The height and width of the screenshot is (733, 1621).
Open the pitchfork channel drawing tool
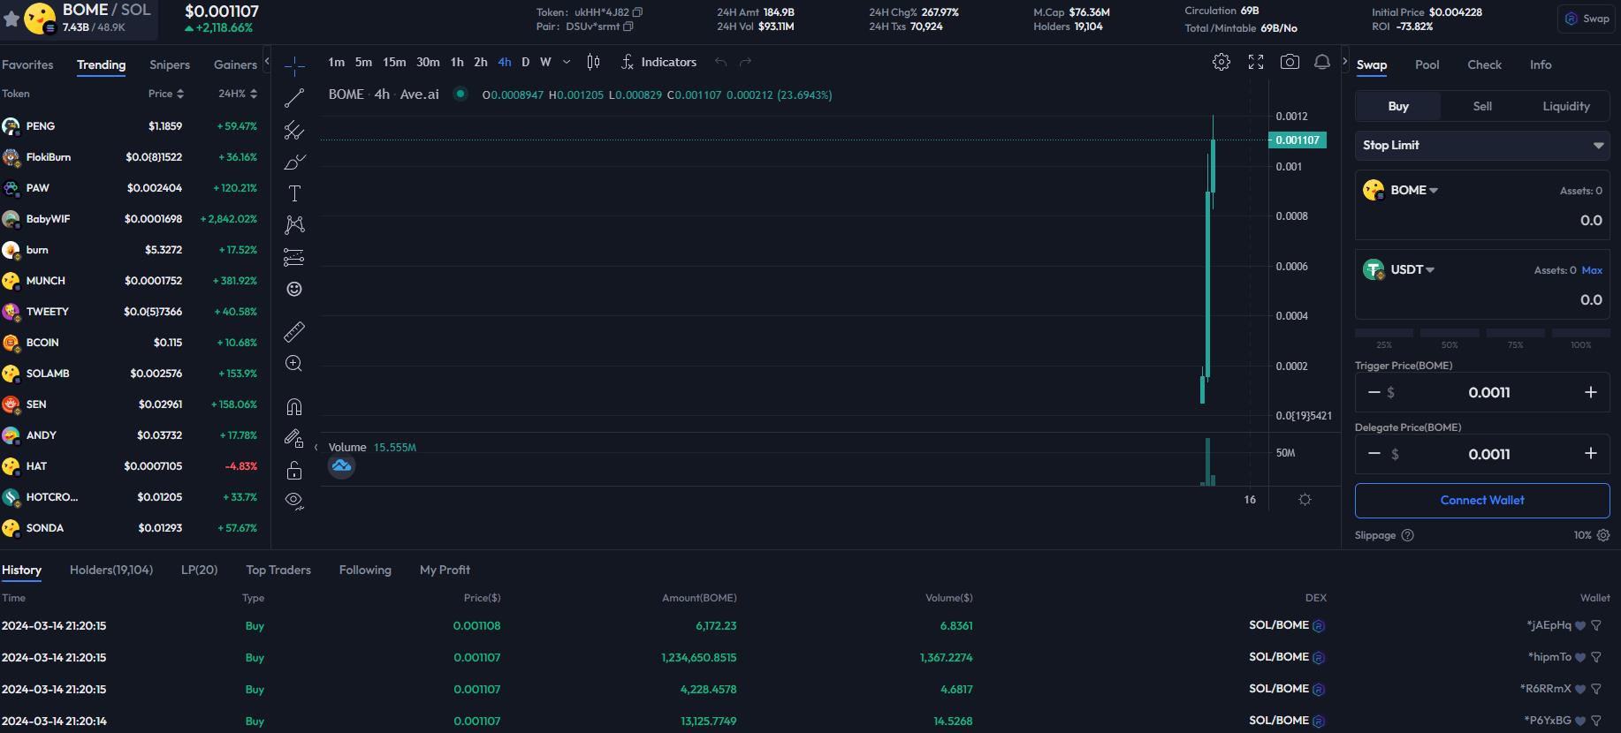click(294, 131)
